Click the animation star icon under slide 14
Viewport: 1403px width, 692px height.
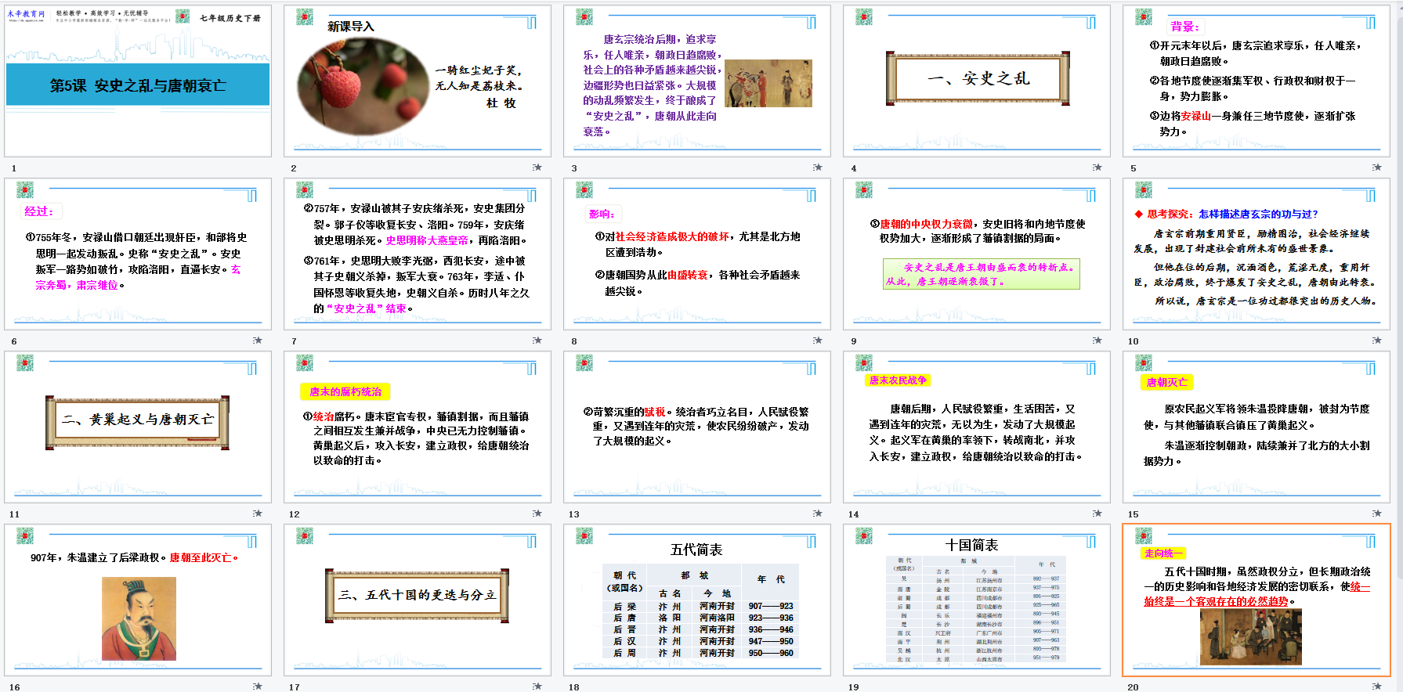click(1097, 514)
